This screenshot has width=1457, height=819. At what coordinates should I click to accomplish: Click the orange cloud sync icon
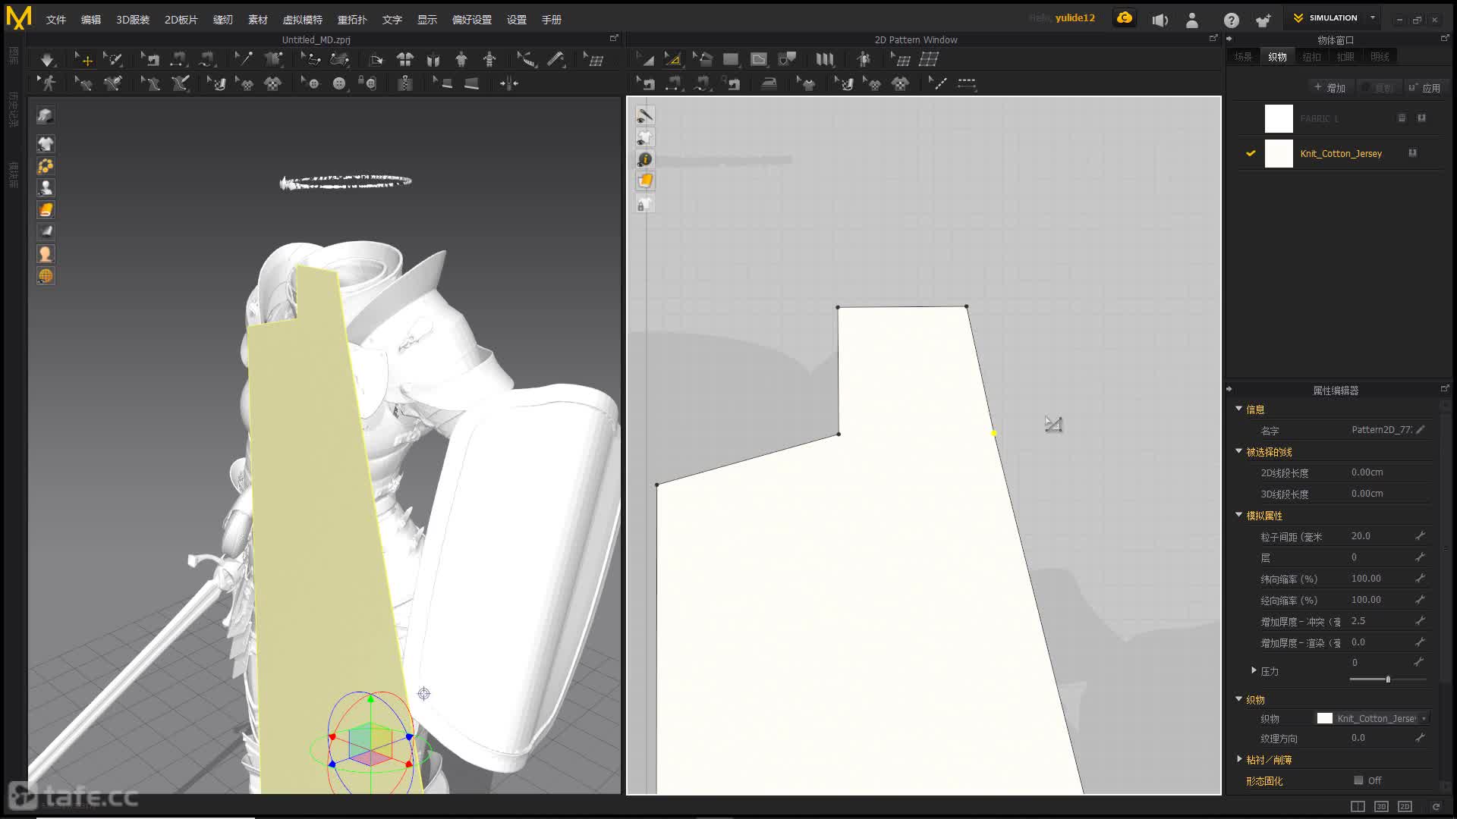tap(1125, 17)
